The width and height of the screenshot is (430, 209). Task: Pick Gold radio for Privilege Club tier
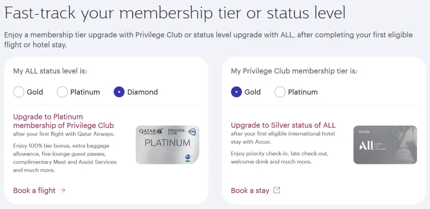tap(236, 92)
